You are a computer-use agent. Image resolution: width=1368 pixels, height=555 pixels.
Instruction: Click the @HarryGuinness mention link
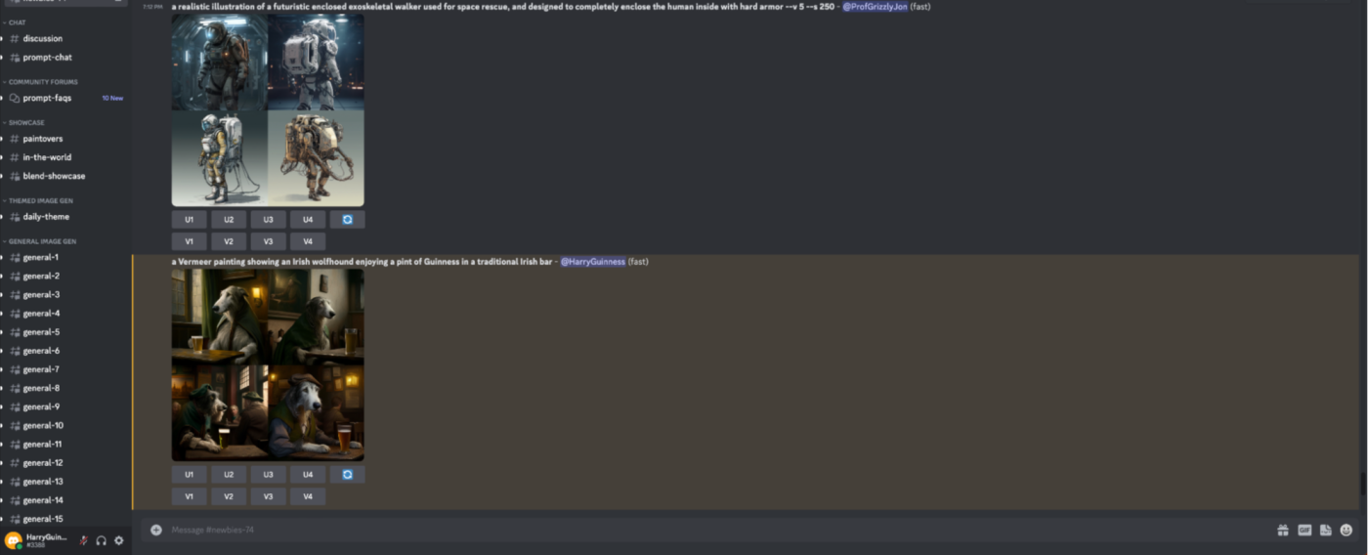(593, 261)
